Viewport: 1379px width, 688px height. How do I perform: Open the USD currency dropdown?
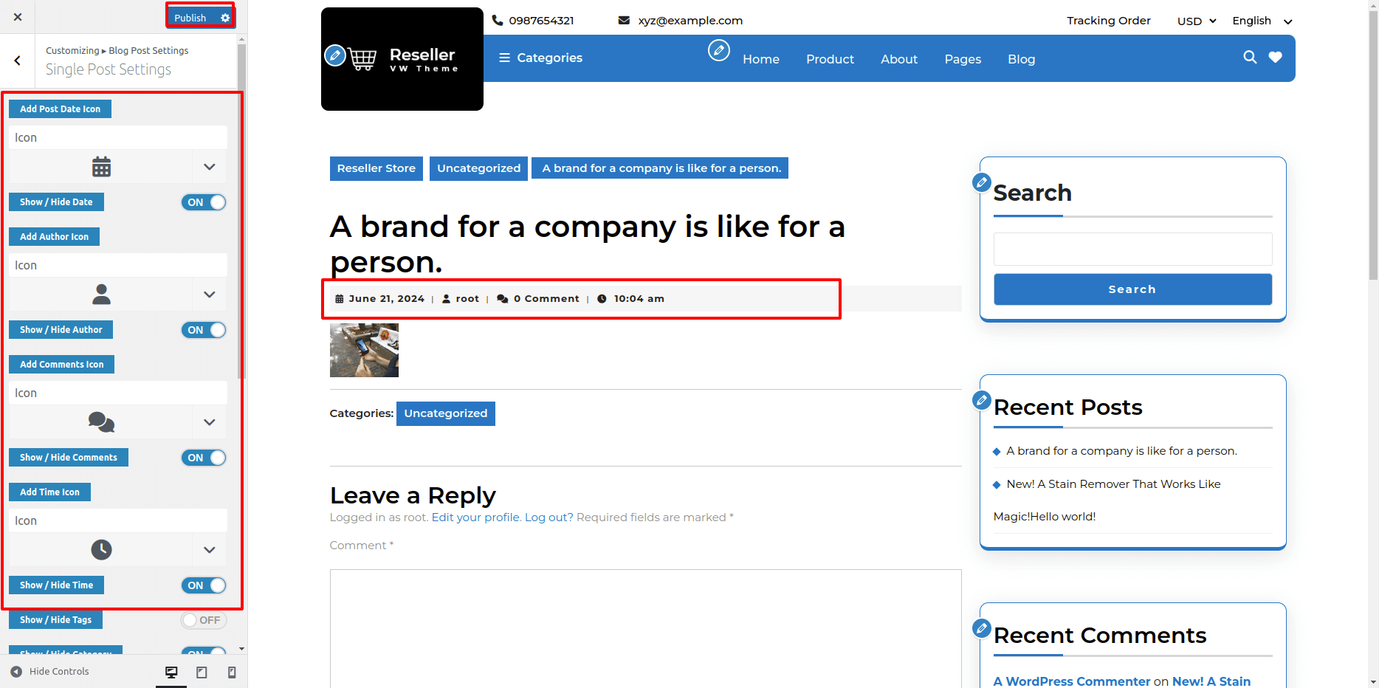click(x=1196, y=21)
